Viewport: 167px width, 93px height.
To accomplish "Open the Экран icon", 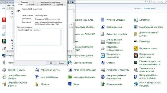I will [70, 84].
